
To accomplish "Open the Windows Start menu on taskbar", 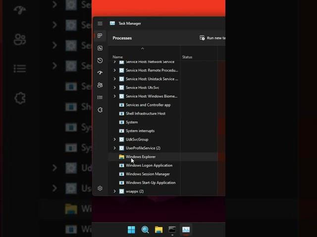I will 131,230.
